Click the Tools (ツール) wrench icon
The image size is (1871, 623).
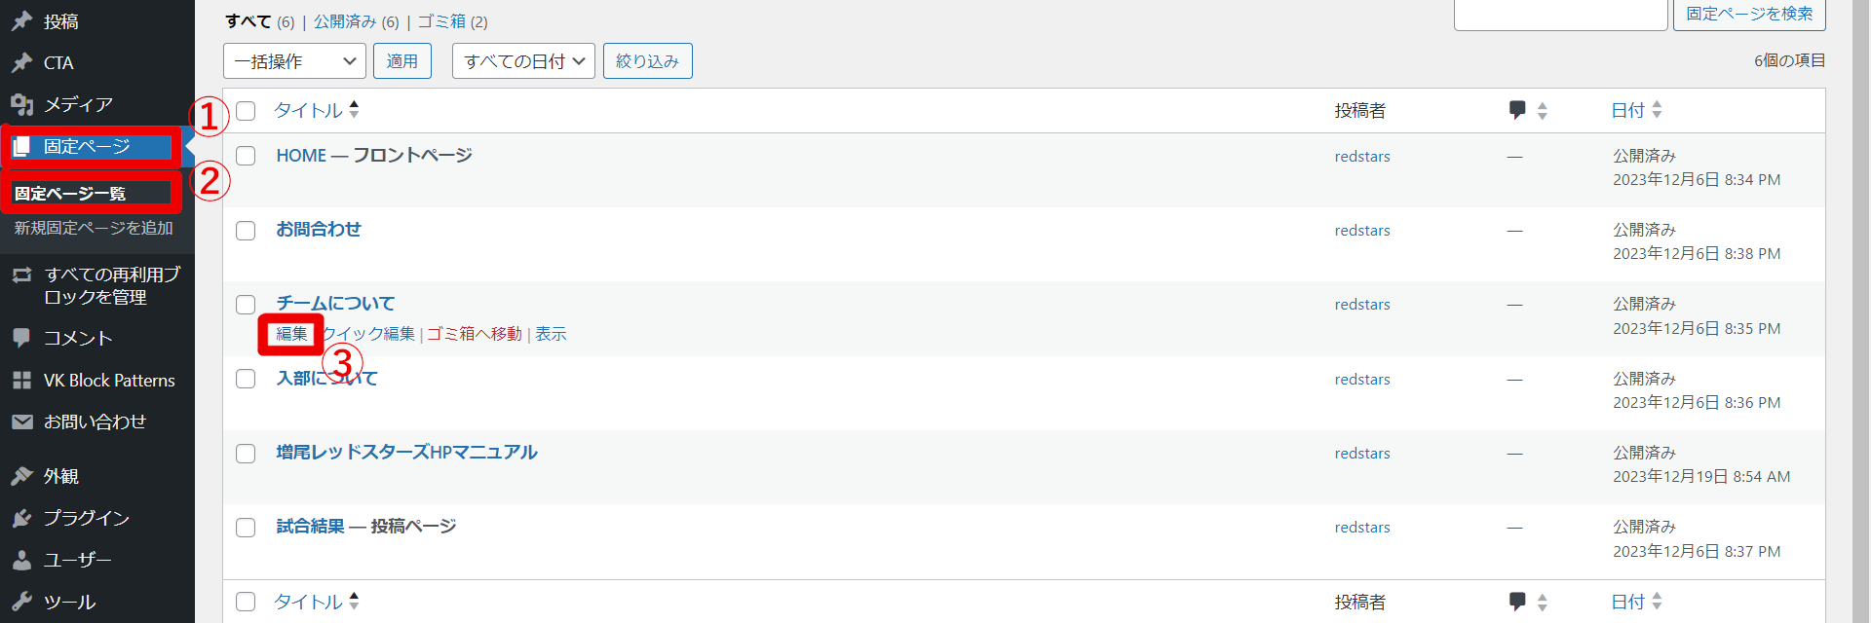pos(21,602)
